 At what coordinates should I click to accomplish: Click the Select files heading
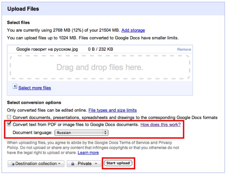18,23
